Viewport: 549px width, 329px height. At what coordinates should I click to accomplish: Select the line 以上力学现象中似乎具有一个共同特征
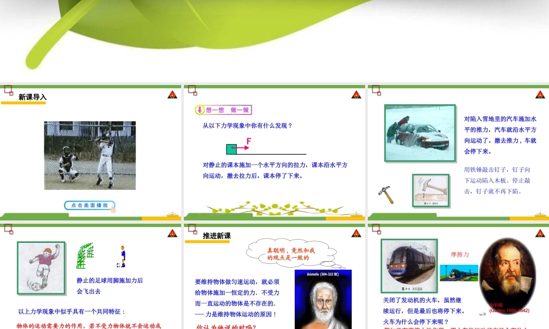[x=71, y=311]
